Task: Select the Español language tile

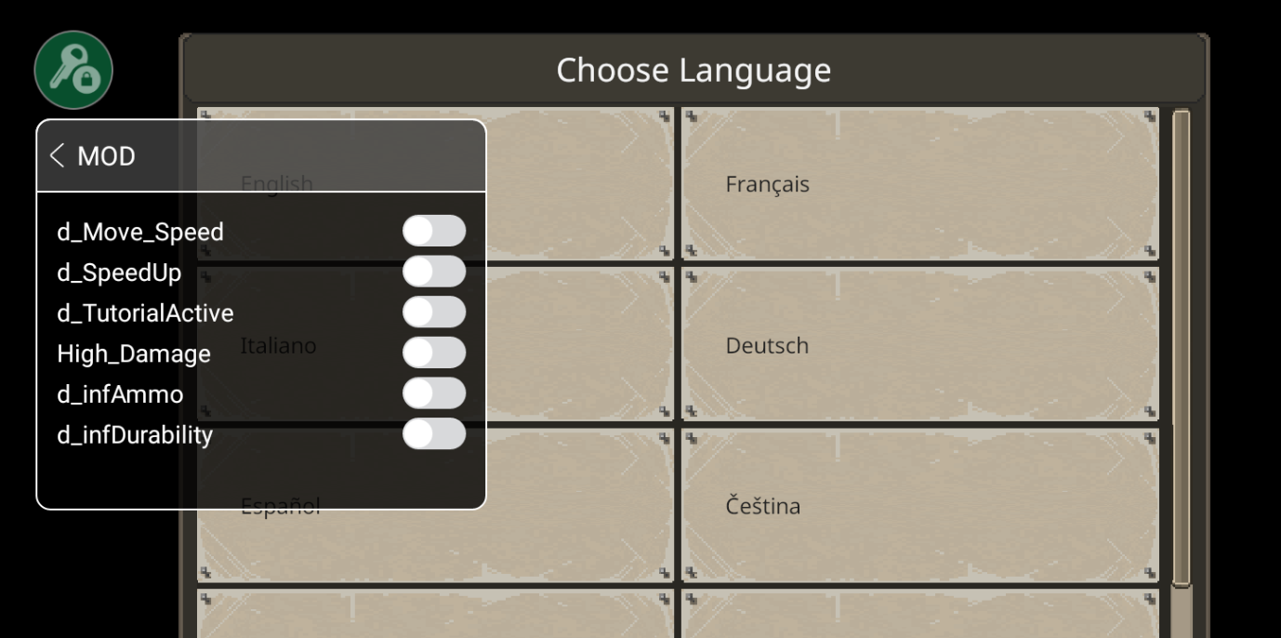Action: click(x=576, y=521)
